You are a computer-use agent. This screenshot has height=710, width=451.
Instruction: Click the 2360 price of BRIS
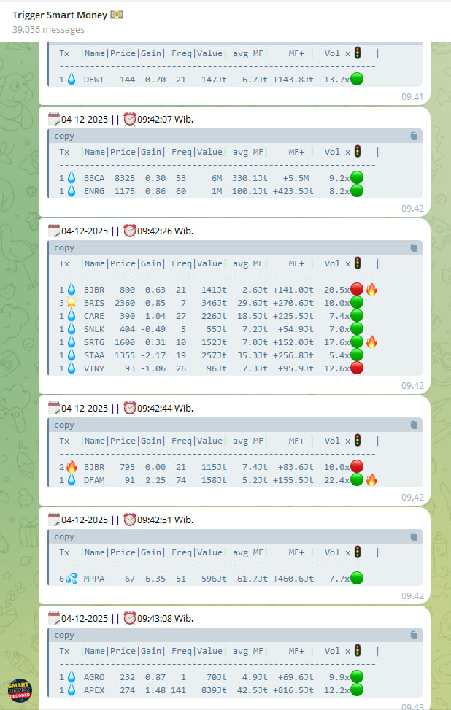(125, 303)
